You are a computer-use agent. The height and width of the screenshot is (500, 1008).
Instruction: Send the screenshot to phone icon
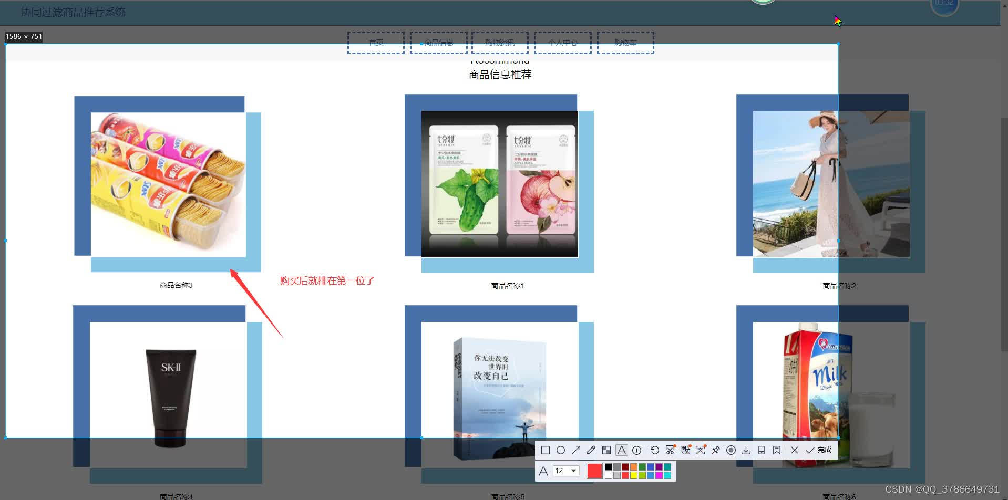point(762,450)
